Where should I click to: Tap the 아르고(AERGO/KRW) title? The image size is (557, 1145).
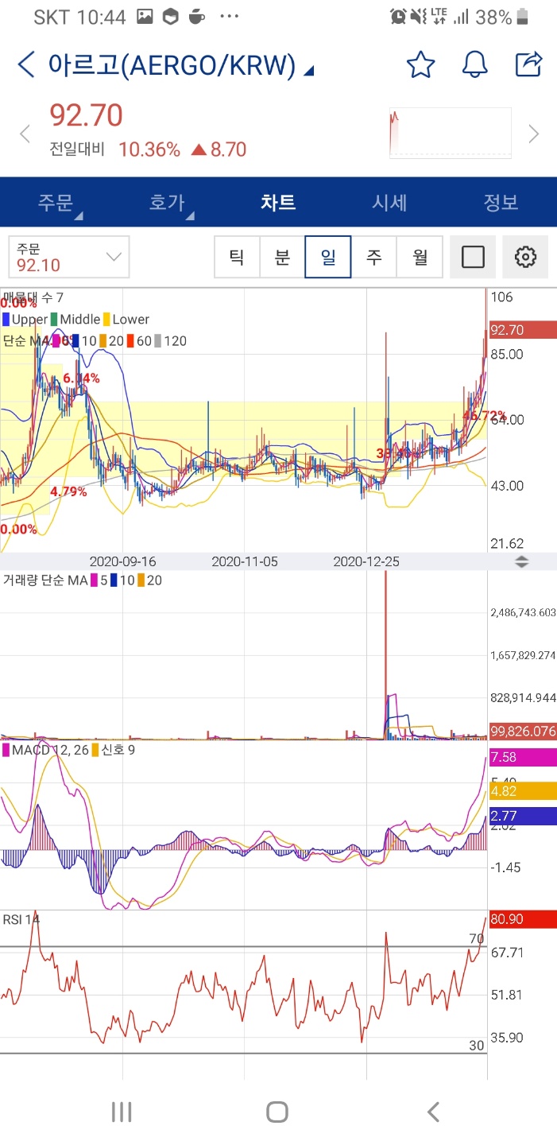[x=172, y=65]
